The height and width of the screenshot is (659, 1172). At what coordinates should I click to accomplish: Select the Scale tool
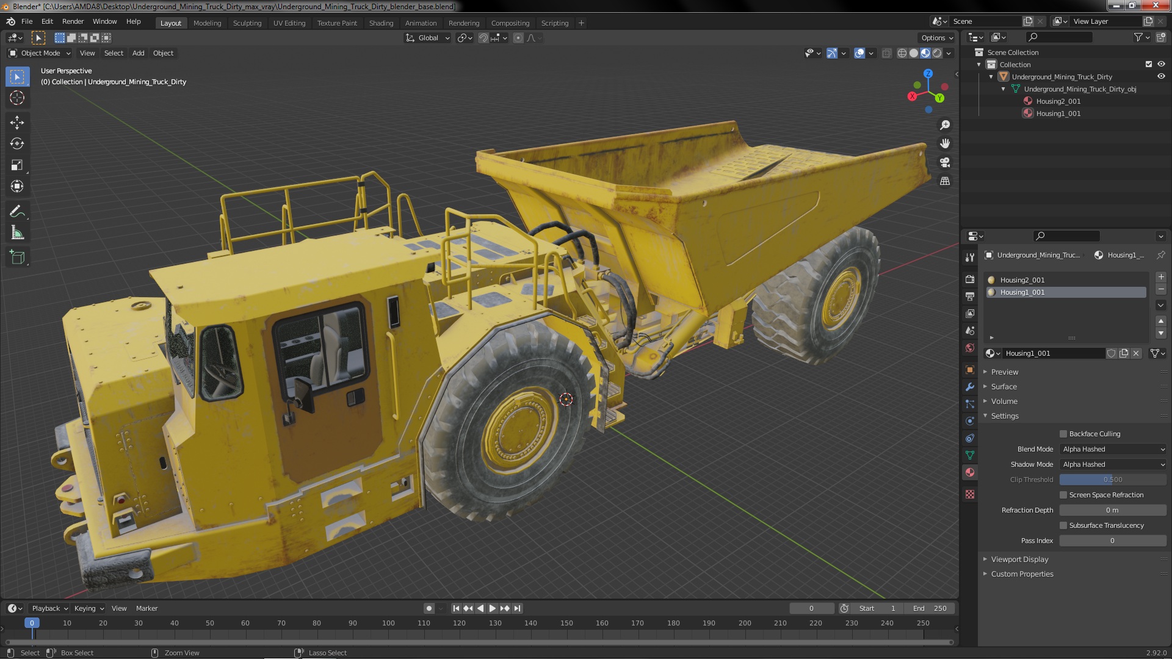[17, 165]
